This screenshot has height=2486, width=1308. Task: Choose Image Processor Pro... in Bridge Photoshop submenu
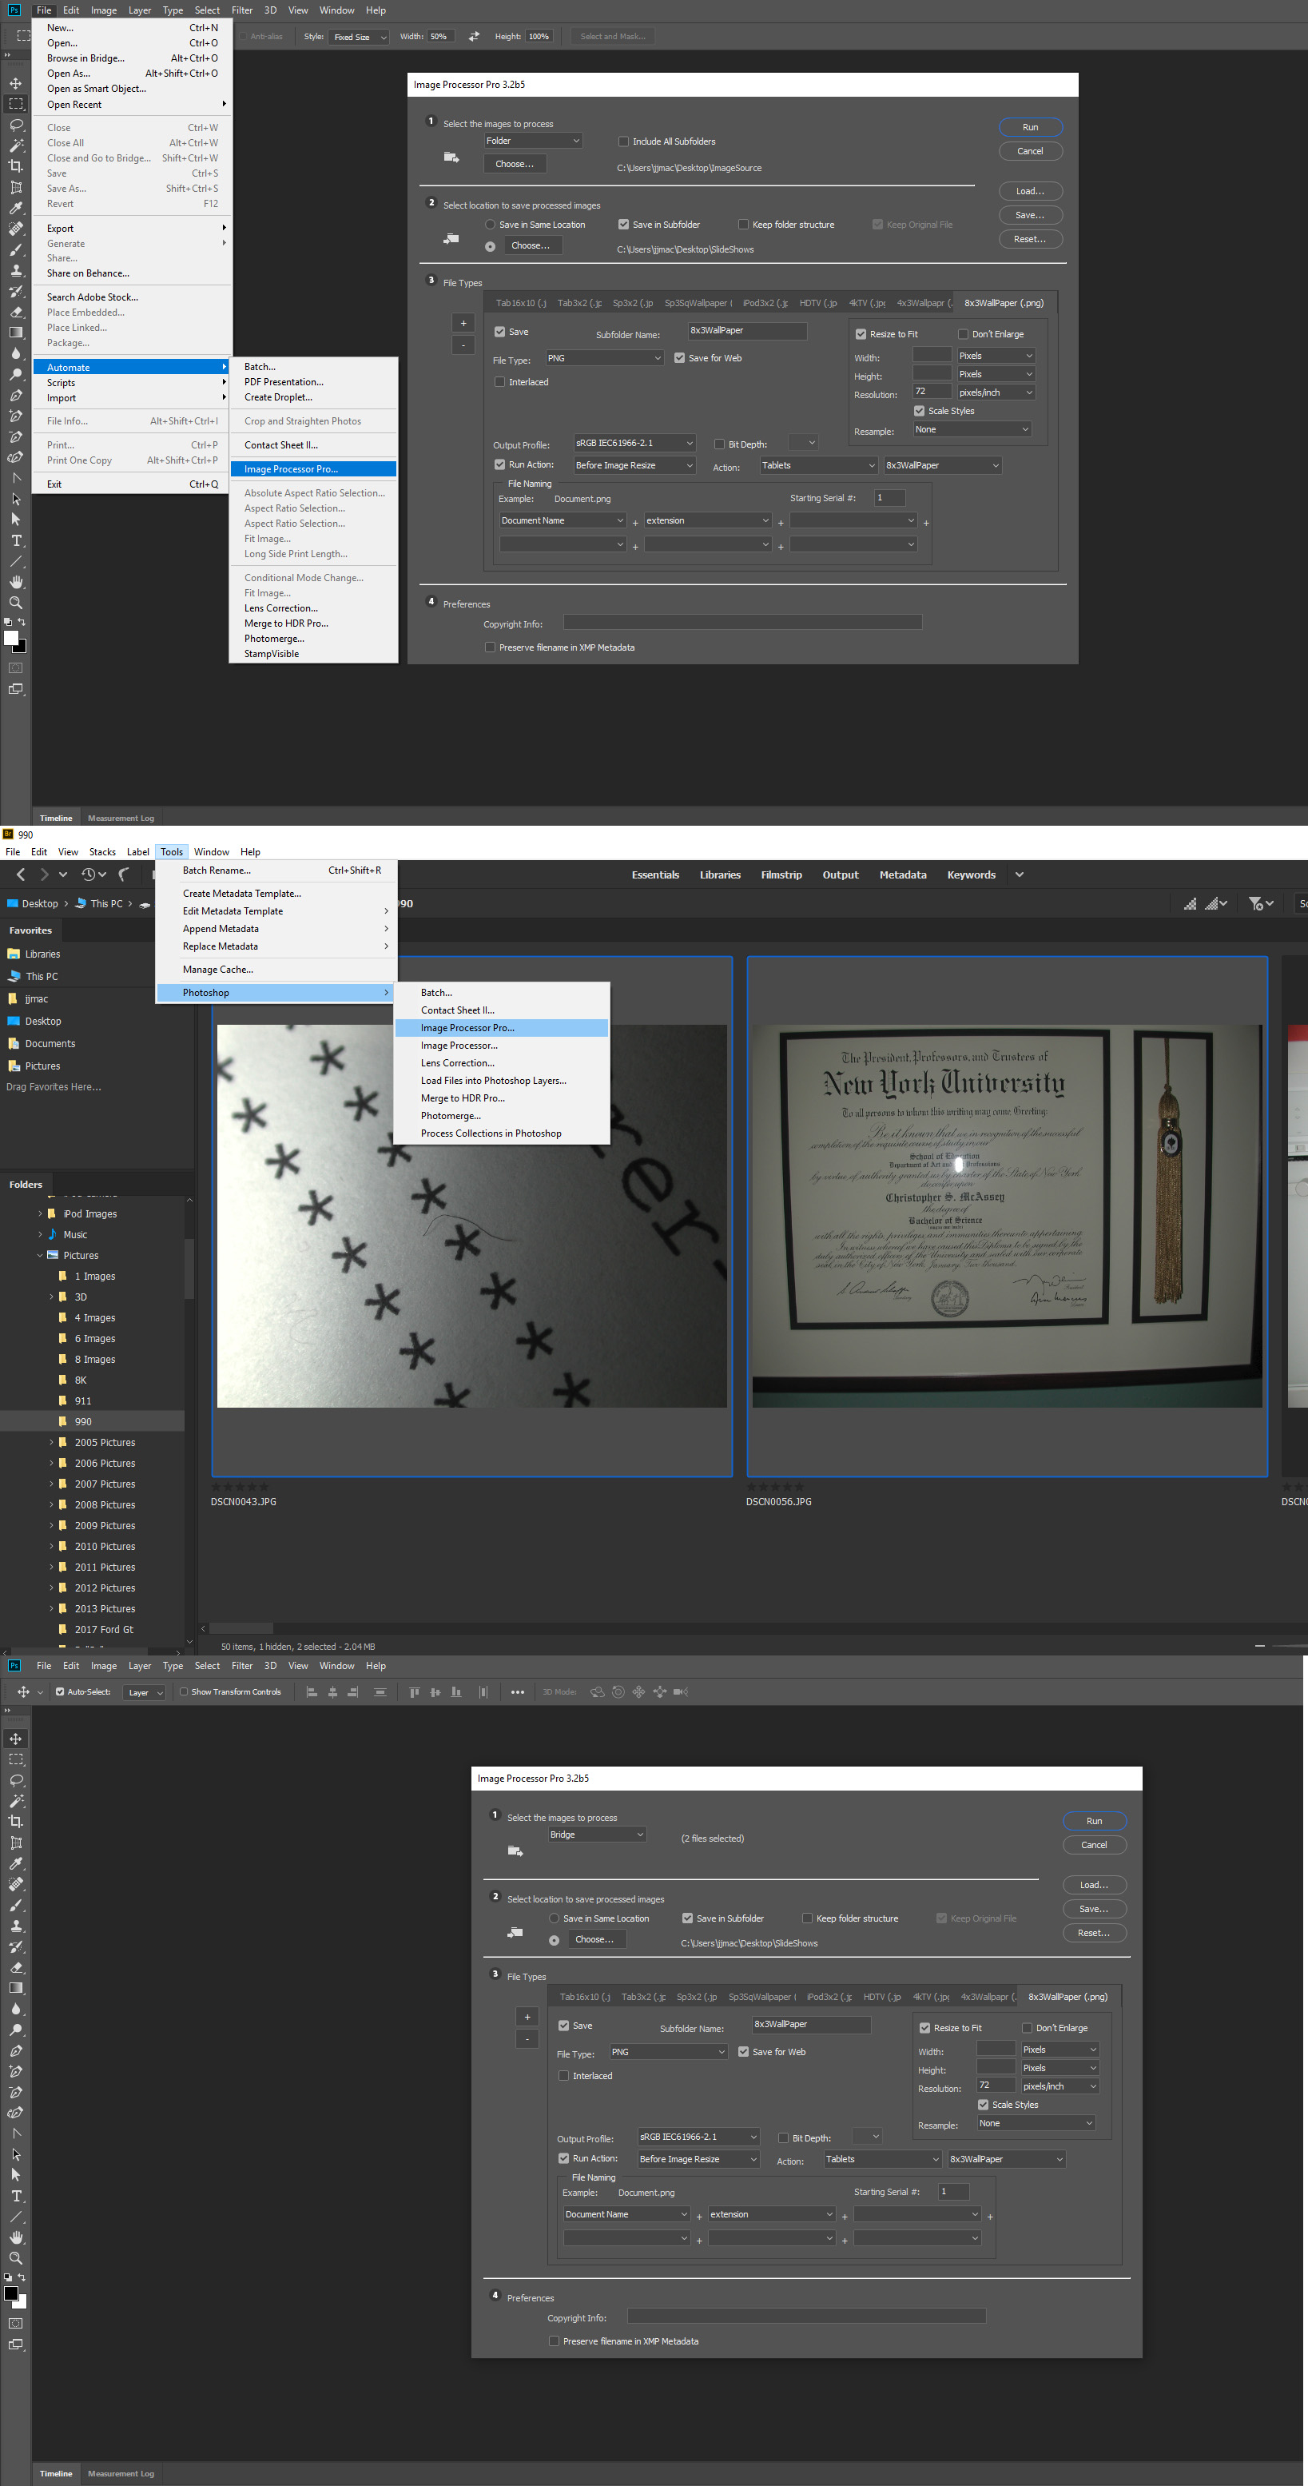click(x=502, y=1028)
